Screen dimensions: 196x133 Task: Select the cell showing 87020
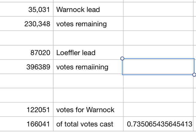tap(27, 52)
